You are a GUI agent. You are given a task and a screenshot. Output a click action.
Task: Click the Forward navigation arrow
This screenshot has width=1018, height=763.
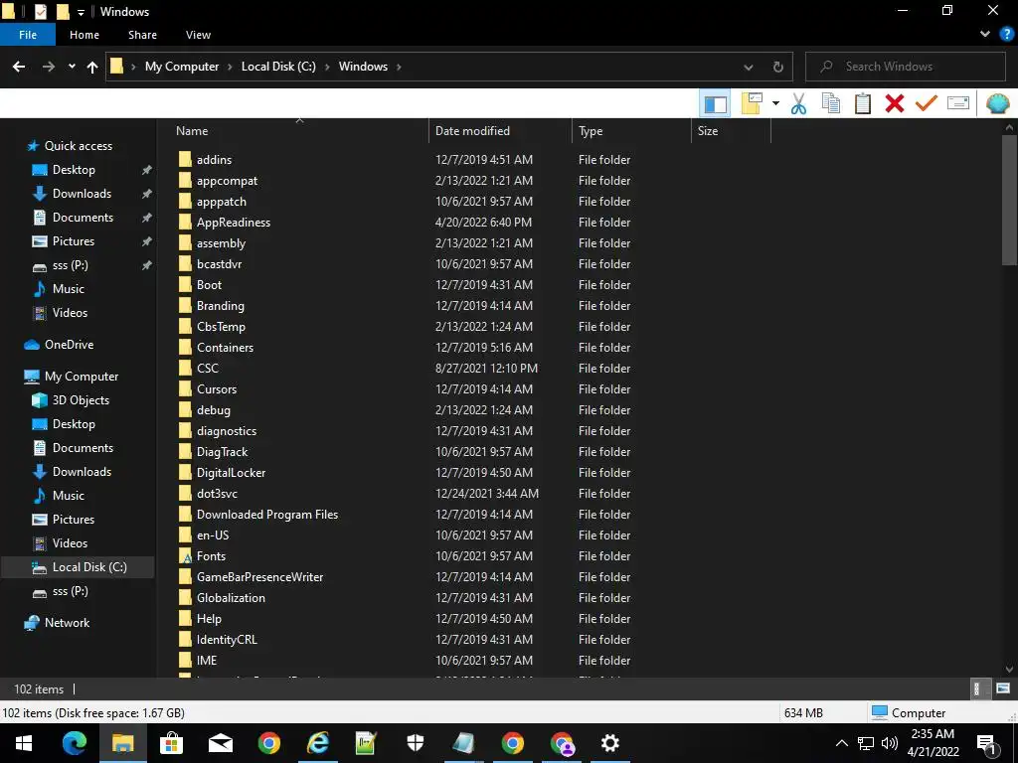coord(49,67)
